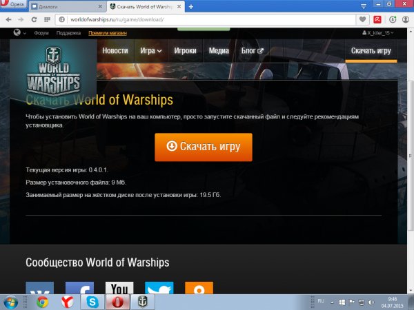Viewport: 414px width, 310px height.
Task: Select the Opera taskbar button
Action: 118,302
